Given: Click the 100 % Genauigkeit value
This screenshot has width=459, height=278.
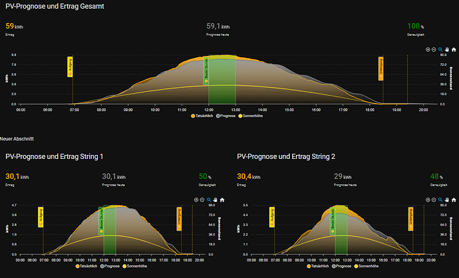Looking at the screenshot, I should 416,26.
